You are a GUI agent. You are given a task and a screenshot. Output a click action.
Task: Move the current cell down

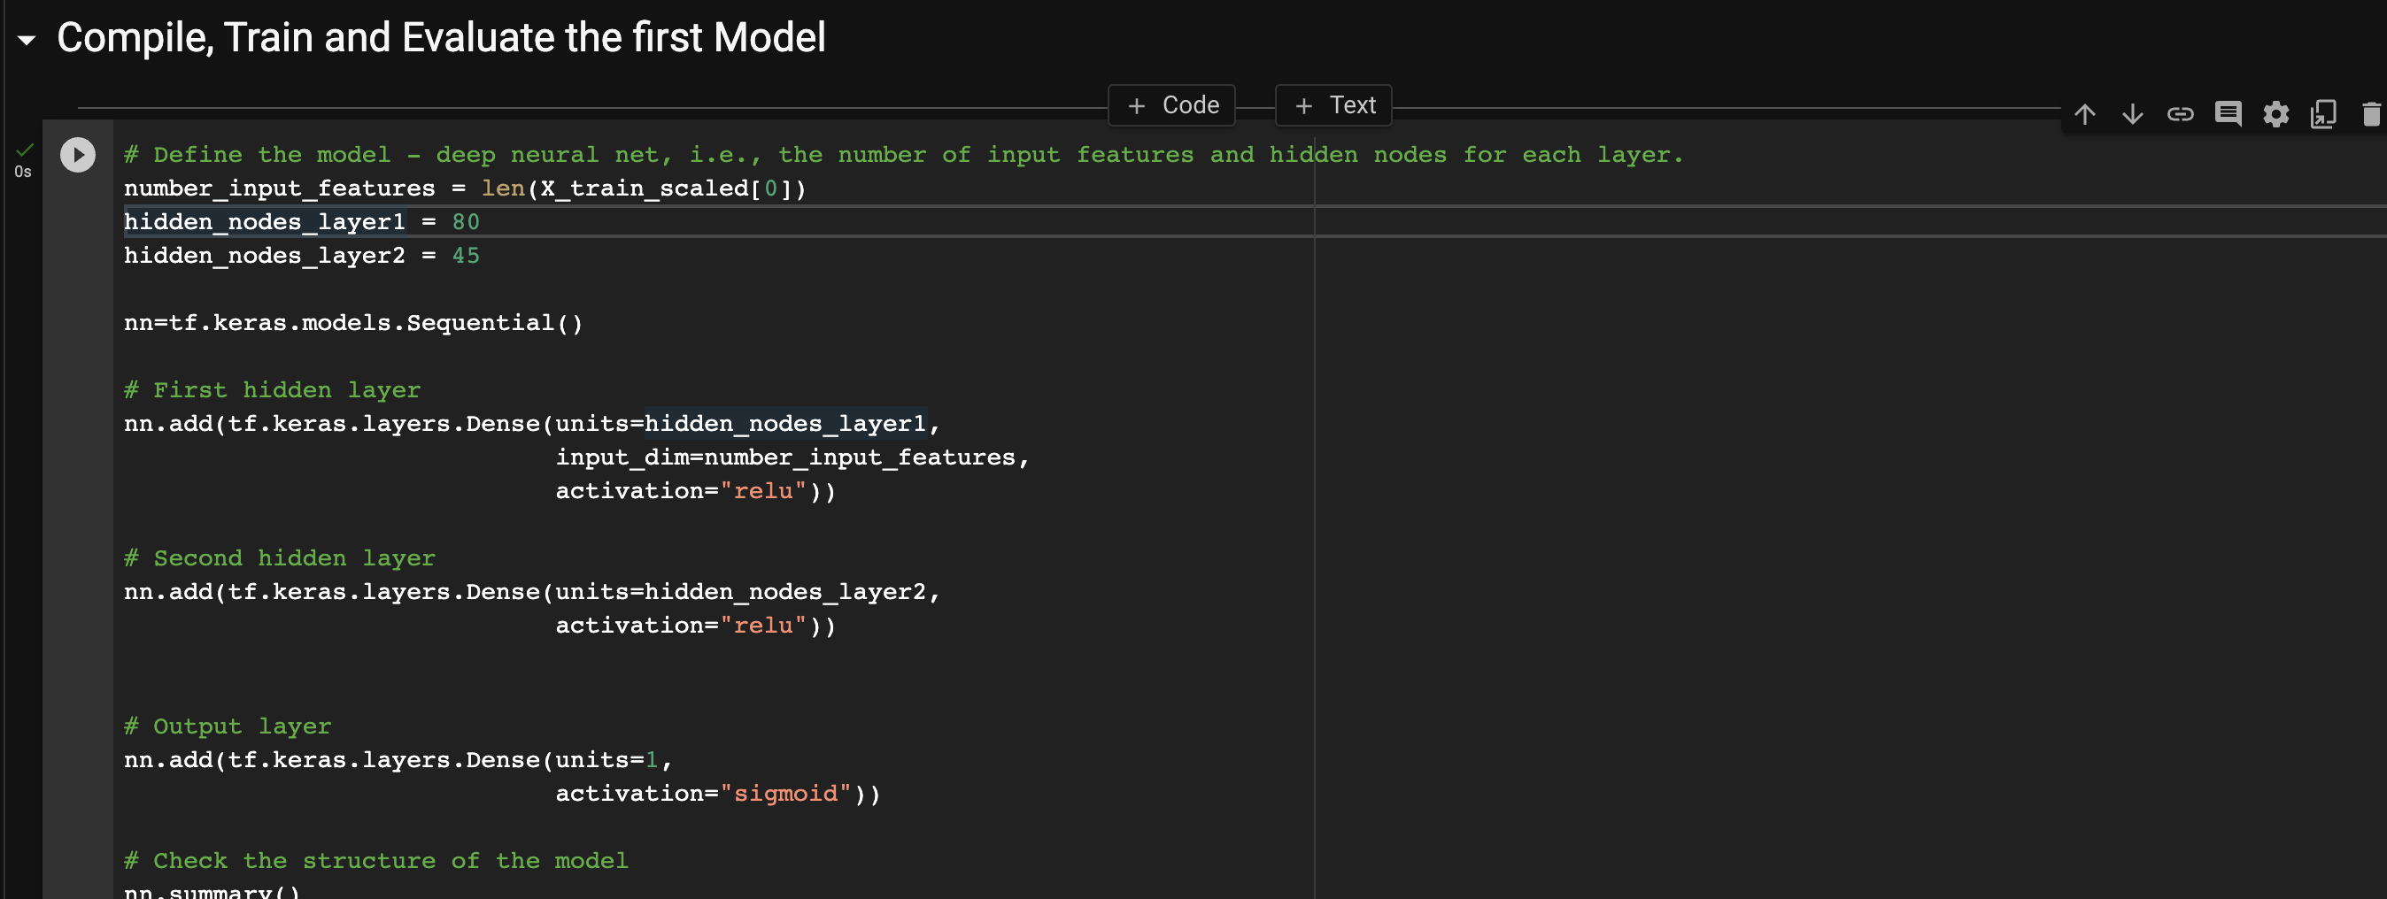pos(2133,114)
